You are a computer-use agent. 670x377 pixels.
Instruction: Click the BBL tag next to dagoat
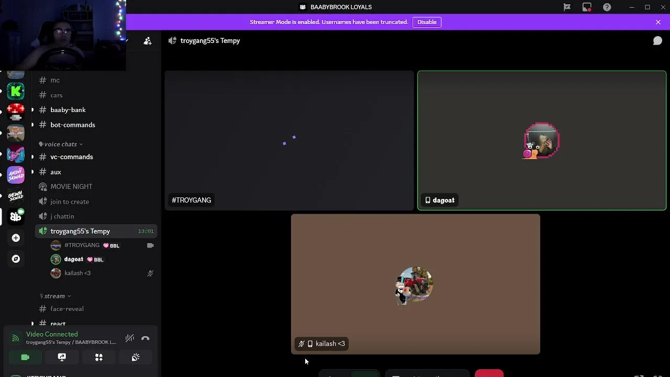pos(96,259)
